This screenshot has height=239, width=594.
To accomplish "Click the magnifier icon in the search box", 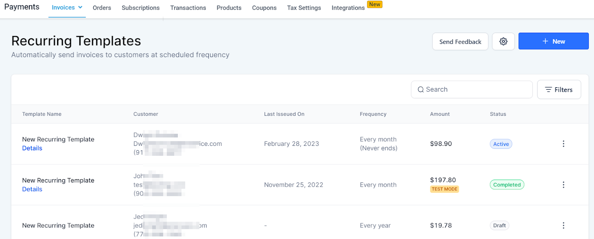I will pyautogui.click(x=421, y=89).
